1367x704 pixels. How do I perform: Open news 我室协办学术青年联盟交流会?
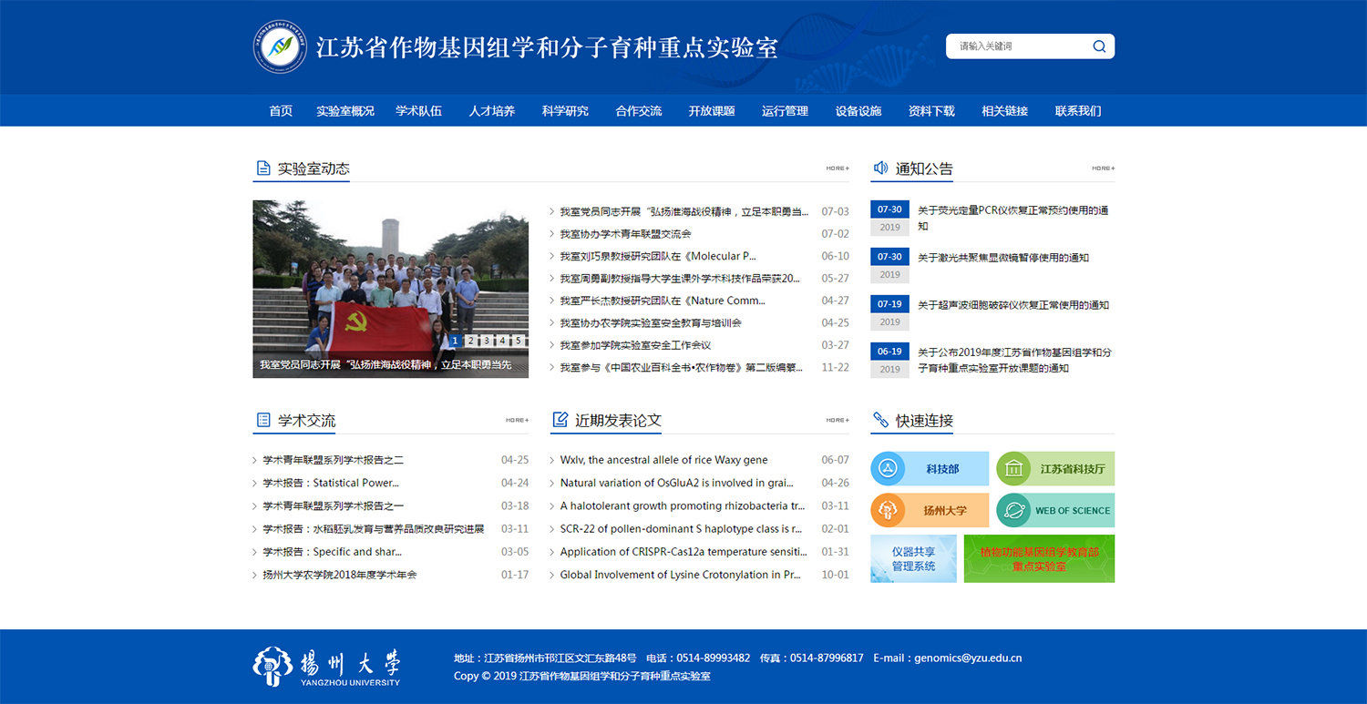(625, 234)
